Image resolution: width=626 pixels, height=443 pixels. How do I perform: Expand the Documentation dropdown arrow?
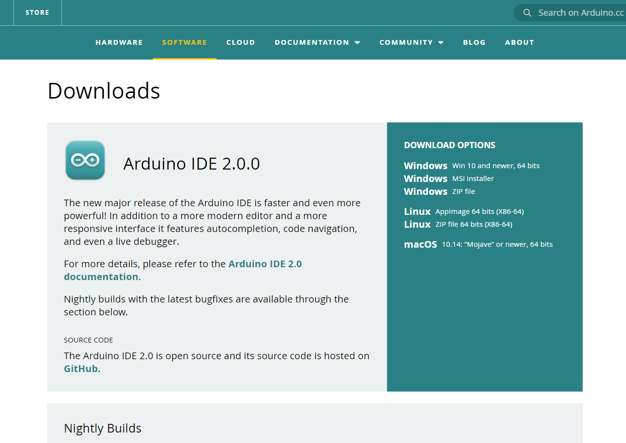pos(358,42)
